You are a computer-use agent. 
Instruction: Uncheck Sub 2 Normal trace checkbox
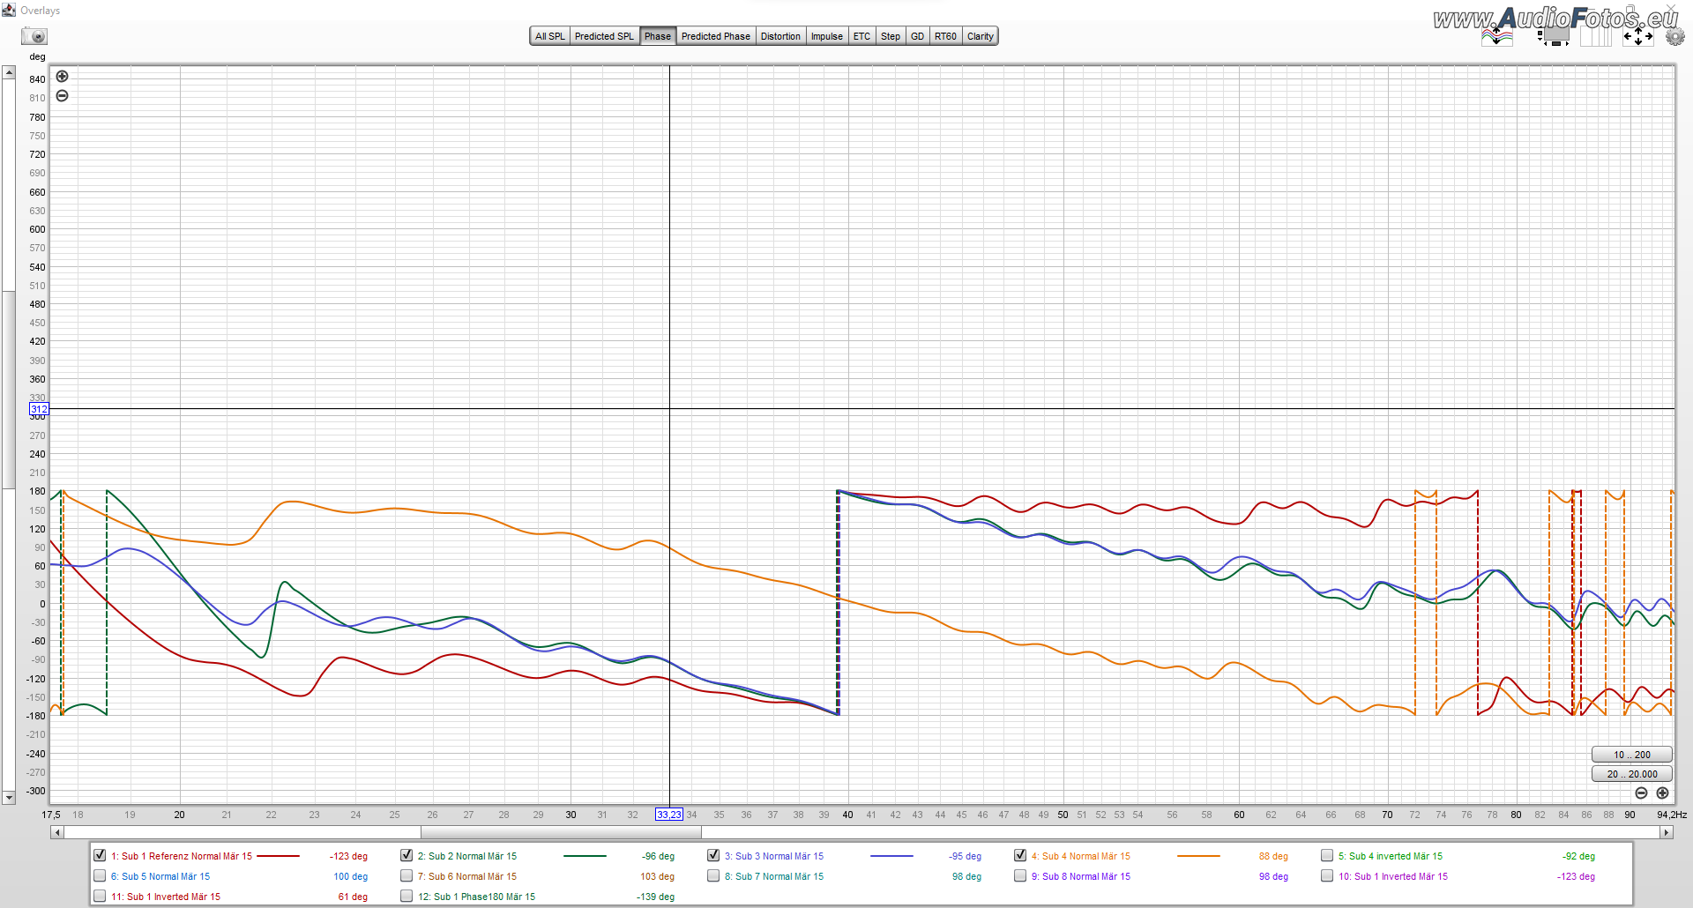[406, 855]
